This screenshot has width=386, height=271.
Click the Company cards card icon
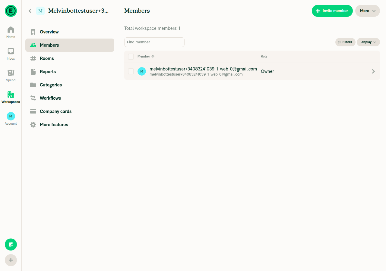pyautogui.click(x=33, y=111)
